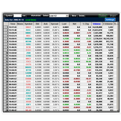
Task: Sort by the Bid column header
Action: [38, 24]
